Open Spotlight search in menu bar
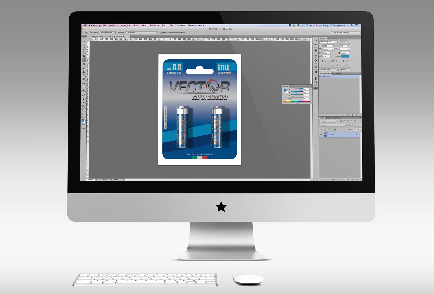The width and height of the screenshot is (434, 294). click(x=352, y=25)
